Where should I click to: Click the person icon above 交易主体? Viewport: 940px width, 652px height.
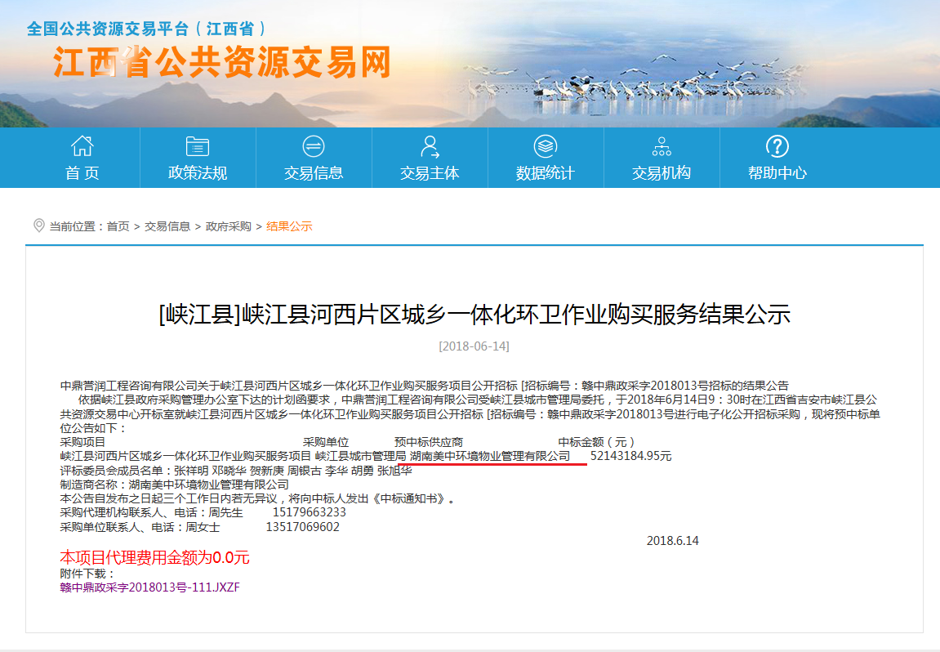click(x=429, y=145)
